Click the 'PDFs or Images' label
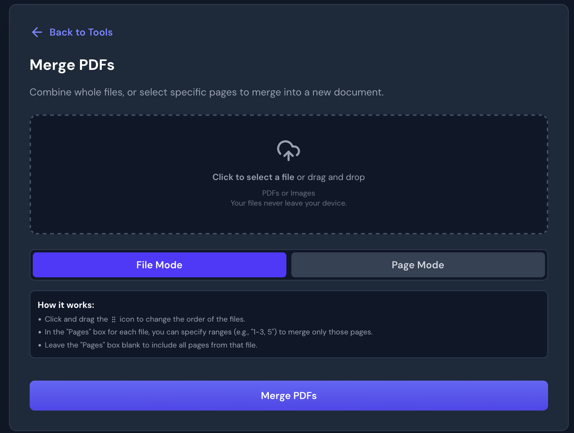This screenshot has width=574, height=433. (288, 193)
